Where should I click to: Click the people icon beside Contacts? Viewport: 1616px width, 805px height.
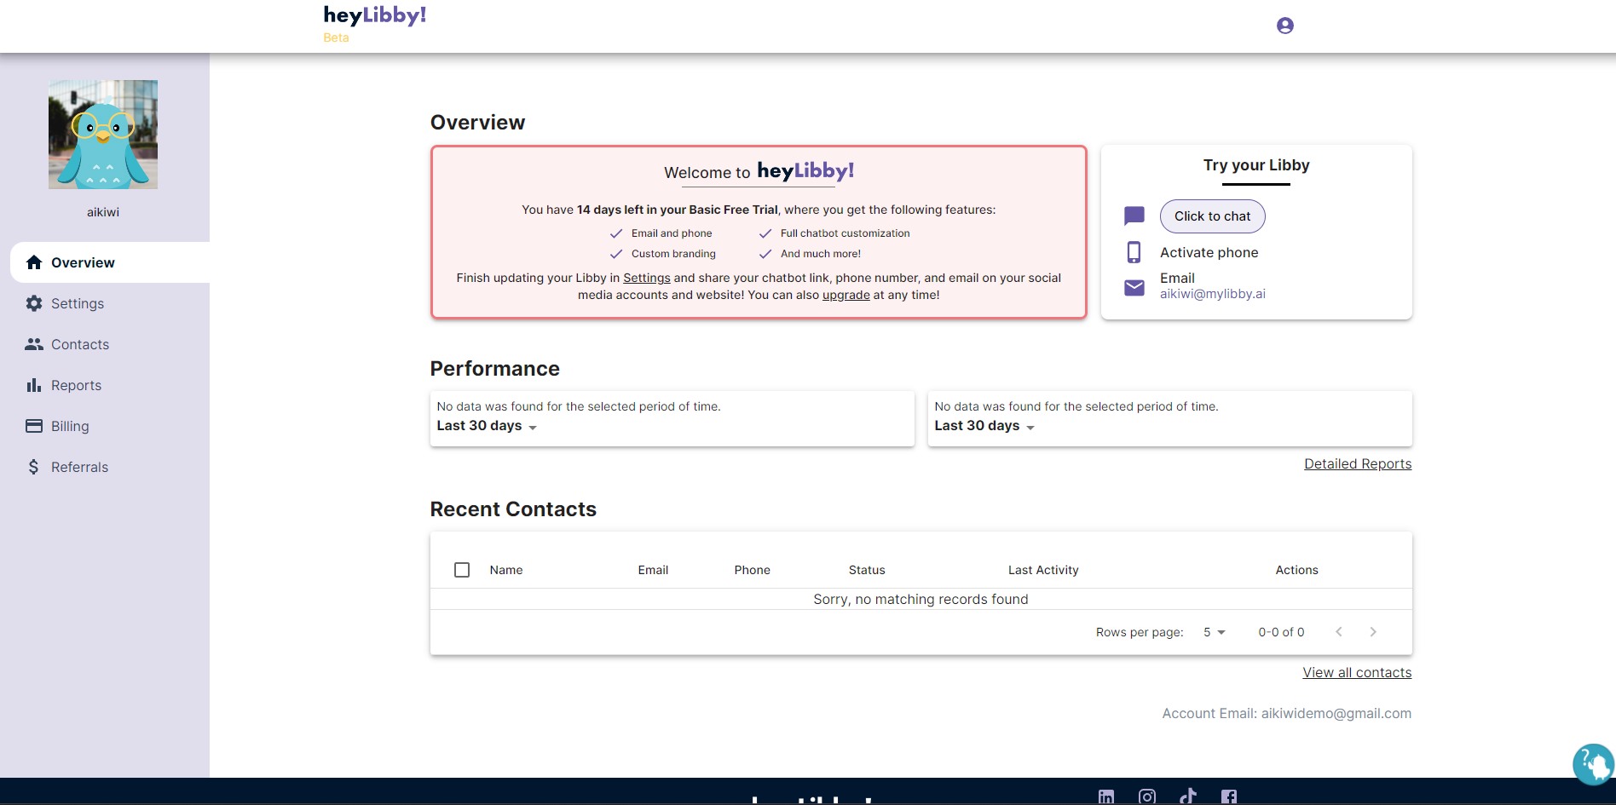pos(34,344)
